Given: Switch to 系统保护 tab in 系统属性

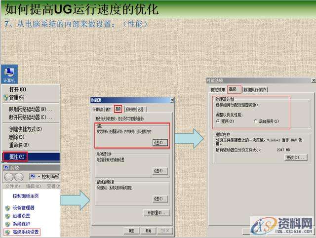Looking at the screenshot, I should (130, 110).
